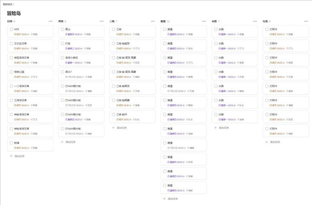This screenshot has width=312, height=205.
Task: Add a task to the 三核 column
Action: (120, 128)
